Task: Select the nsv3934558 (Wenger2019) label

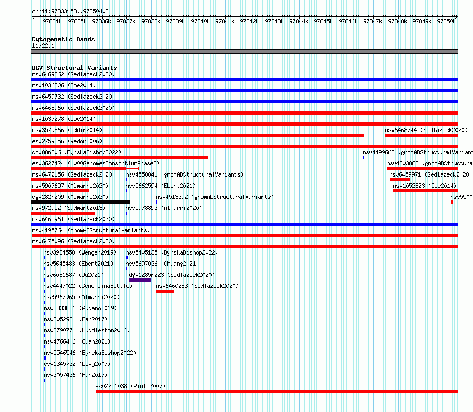Action: point(80,252)
